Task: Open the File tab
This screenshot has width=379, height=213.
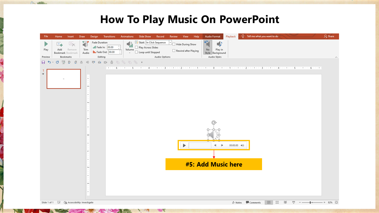Action: pyautogui.click(x=46, y=36)
